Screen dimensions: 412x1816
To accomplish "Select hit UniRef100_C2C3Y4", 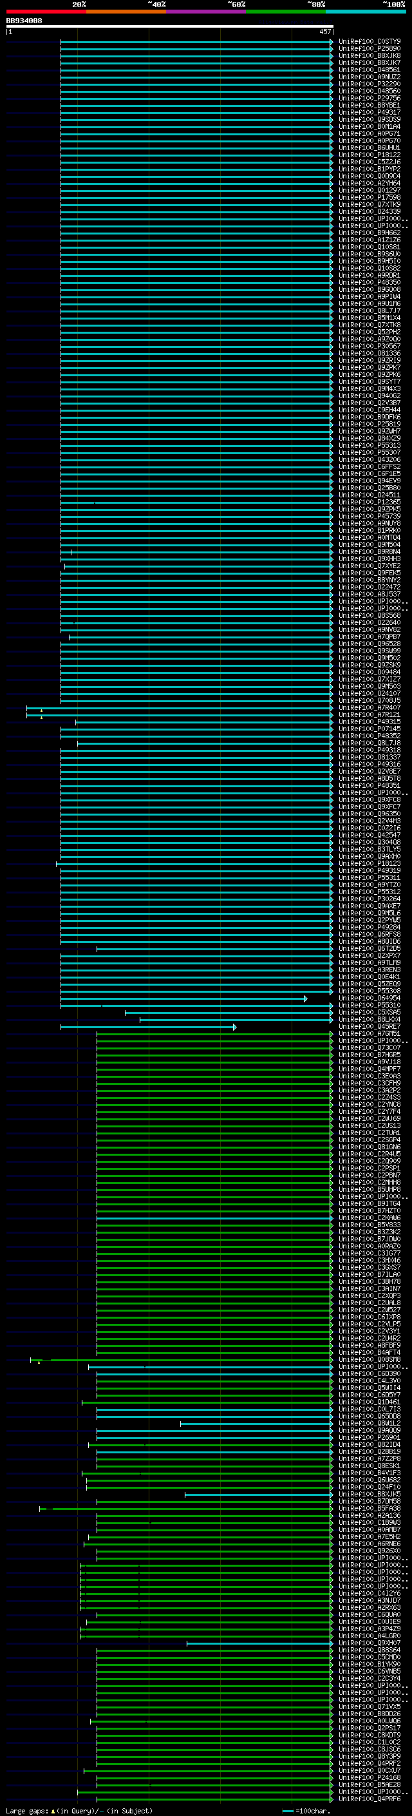I will coord(370,1679).
